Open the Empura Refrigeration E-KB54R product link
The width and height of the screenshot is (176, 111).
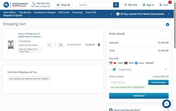(30, 35)
